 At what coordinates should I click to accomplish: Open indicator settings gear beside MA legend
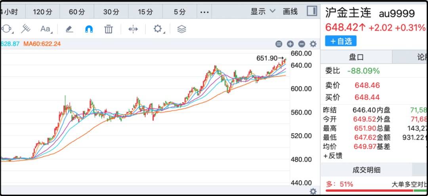coord(313,44)
